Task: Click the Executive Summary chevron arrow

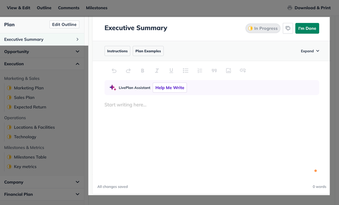Action: [x=77, y=39]
